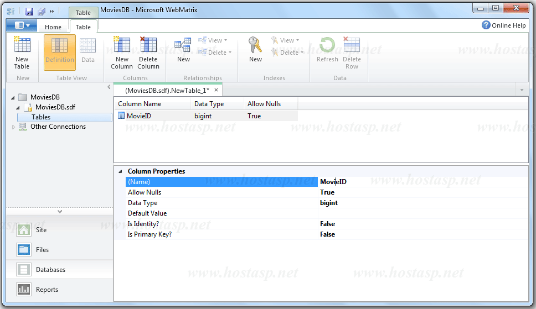Click the Data Type bigint property value
The image size is (536, 309).
pos(423,203)
